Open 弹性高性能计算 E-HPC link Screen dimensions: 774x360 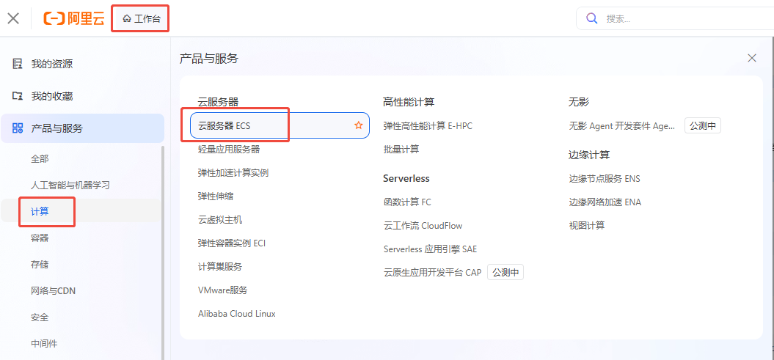pyautogui.click(x=428, y=126)
